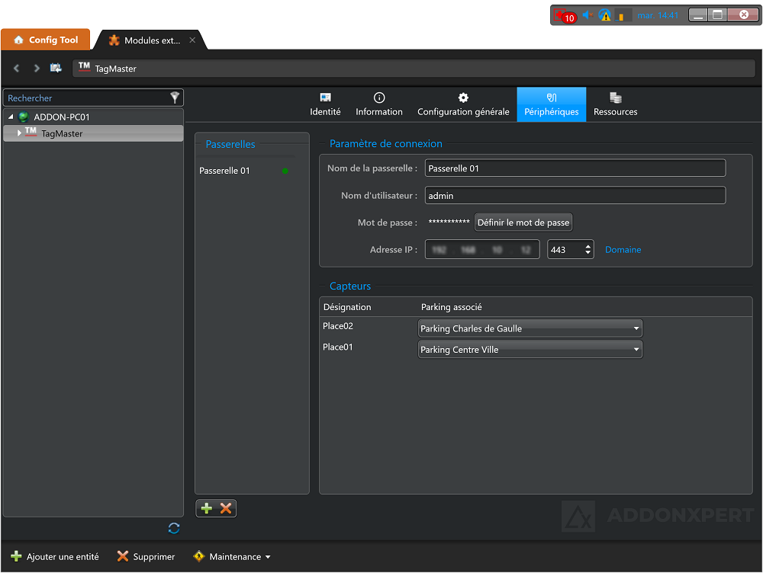The width and height of the screenshot is (763, 573).
Task: Click the search filter funnel icon
Action: pyautogui.click(x=175, y=98)
